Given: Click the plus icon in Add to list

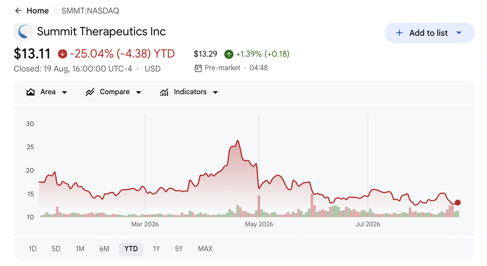Looking at the screenshot, I should pos(399,33).
